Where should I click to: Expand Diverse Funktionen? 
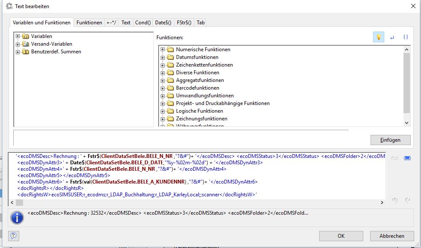162,73
